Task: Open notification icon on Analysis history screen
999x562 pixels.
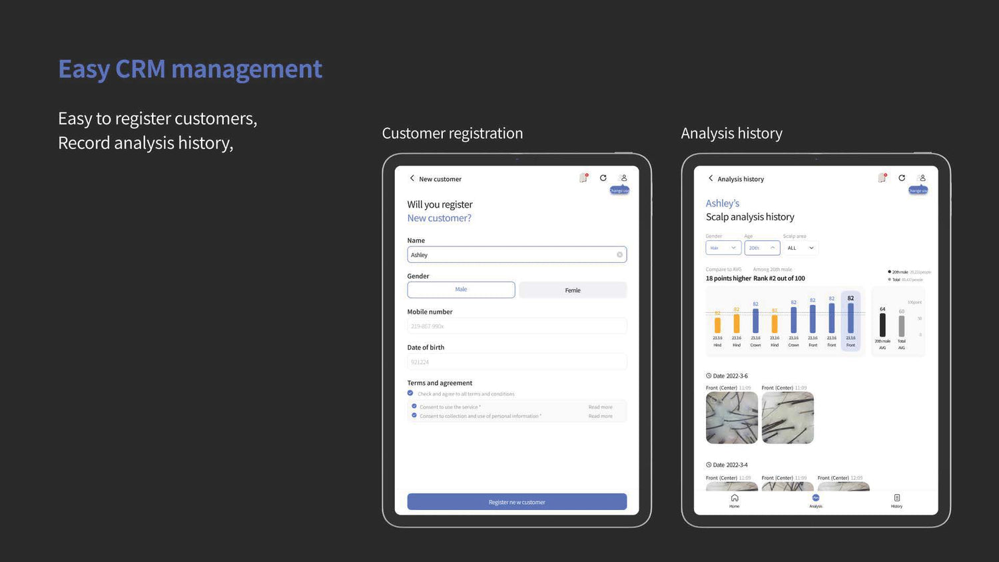Action: 882,178
